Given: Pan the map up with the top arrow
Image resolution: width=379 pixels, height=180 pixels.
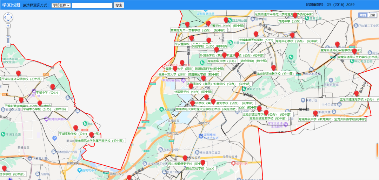Looking at the screenshot, I should (x=8, y=14).
